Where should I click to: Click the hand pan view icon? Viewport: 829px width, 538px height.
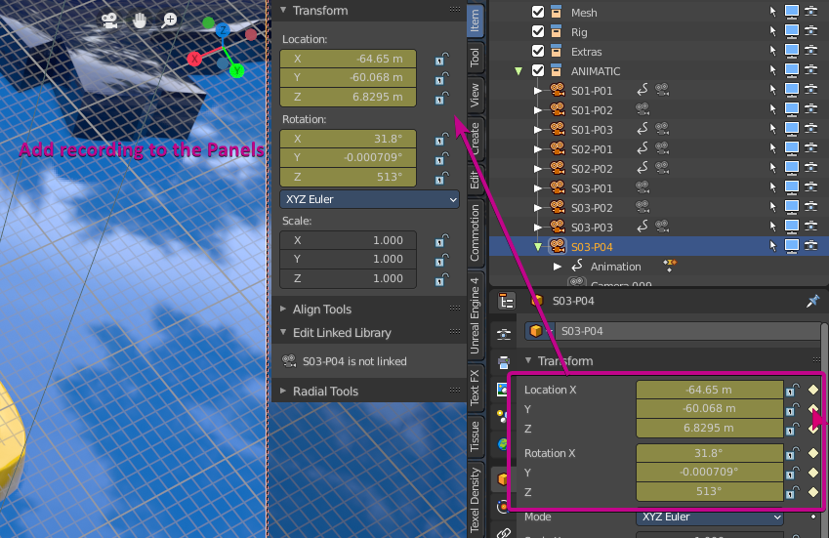point(140,21)
